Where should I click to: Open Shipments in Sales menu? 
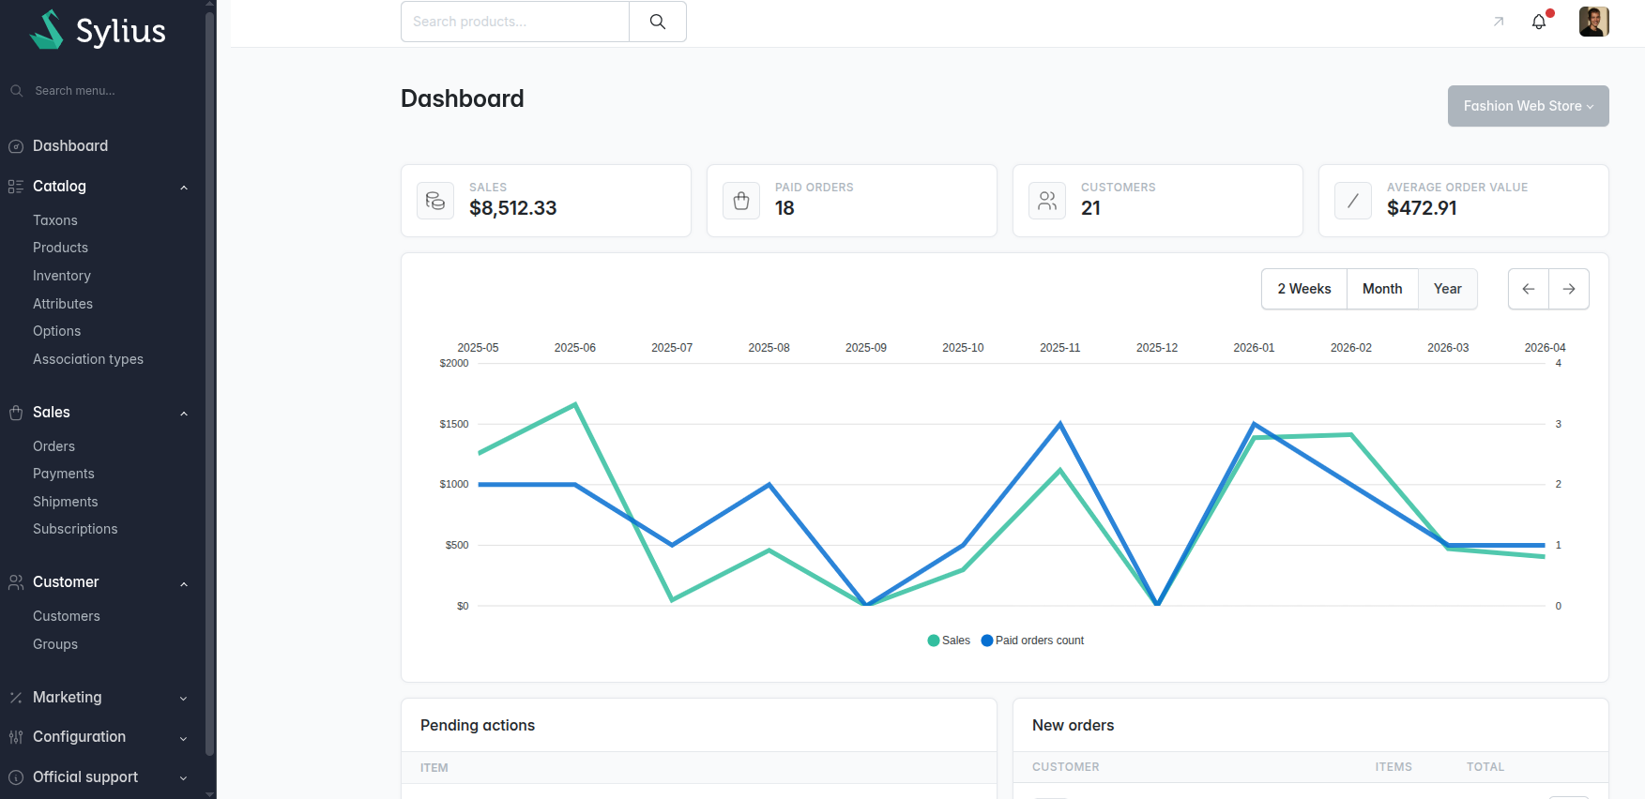[66, 502]
